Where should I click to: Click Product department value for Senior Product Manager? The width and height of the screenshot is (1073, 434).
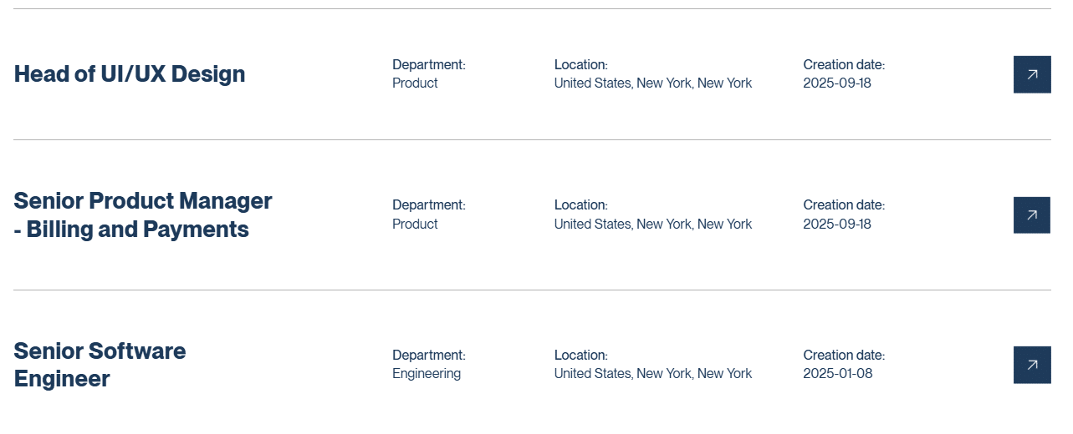[x=415, y=225]
